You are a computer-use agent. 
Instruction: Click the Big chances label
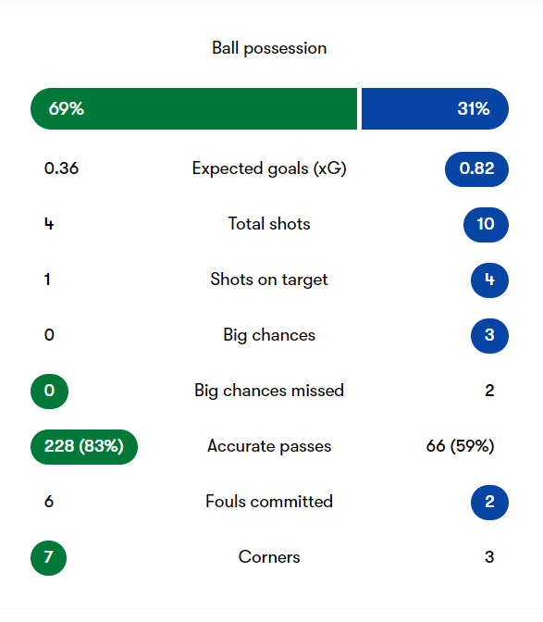269,336
